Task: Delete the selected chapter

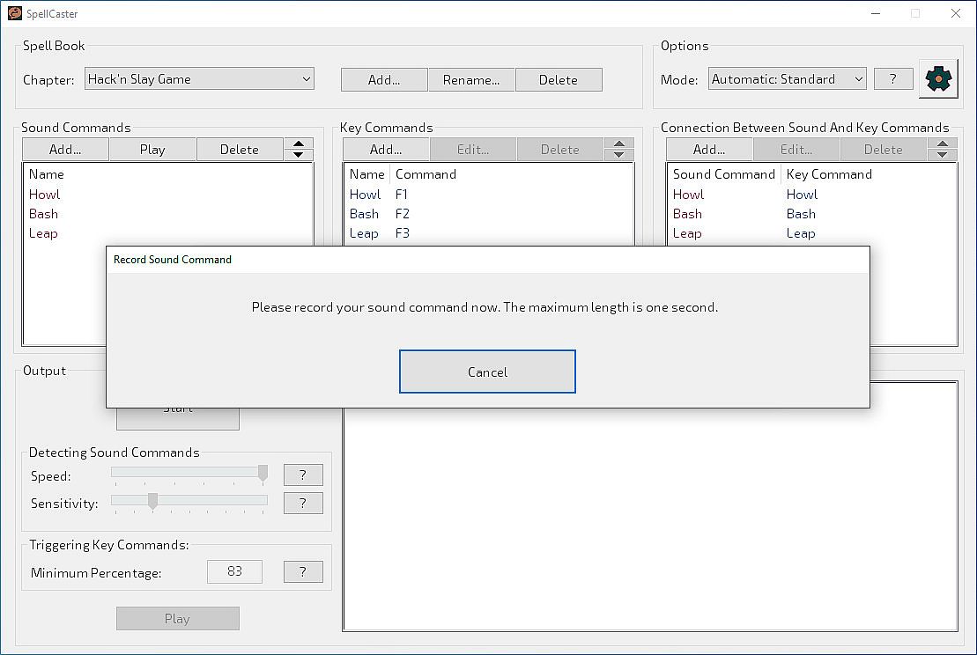Action: pos(558,80)
